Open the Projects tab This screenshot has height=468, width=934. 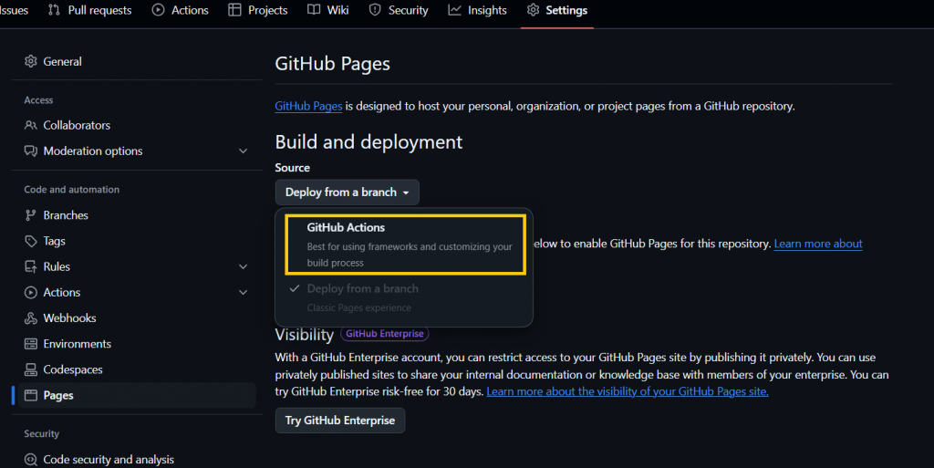[258, 10]
